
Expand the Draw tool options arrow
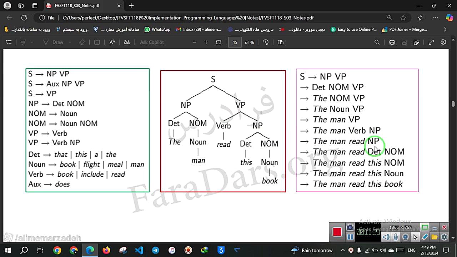(70, 42)
